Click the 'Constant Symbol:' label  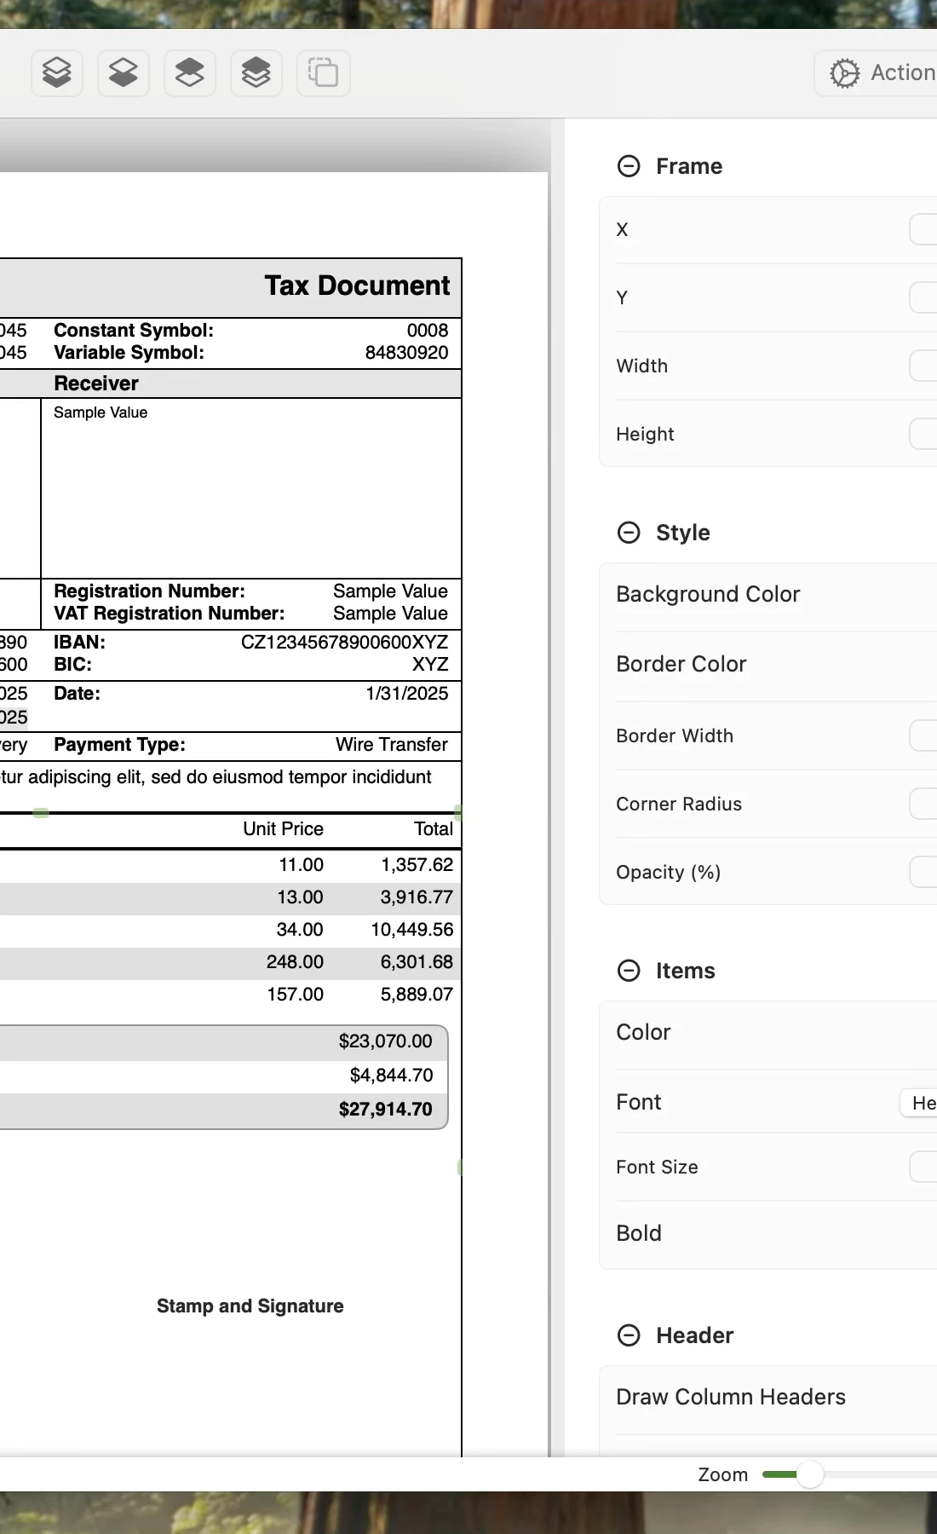[x=134, y=331]
